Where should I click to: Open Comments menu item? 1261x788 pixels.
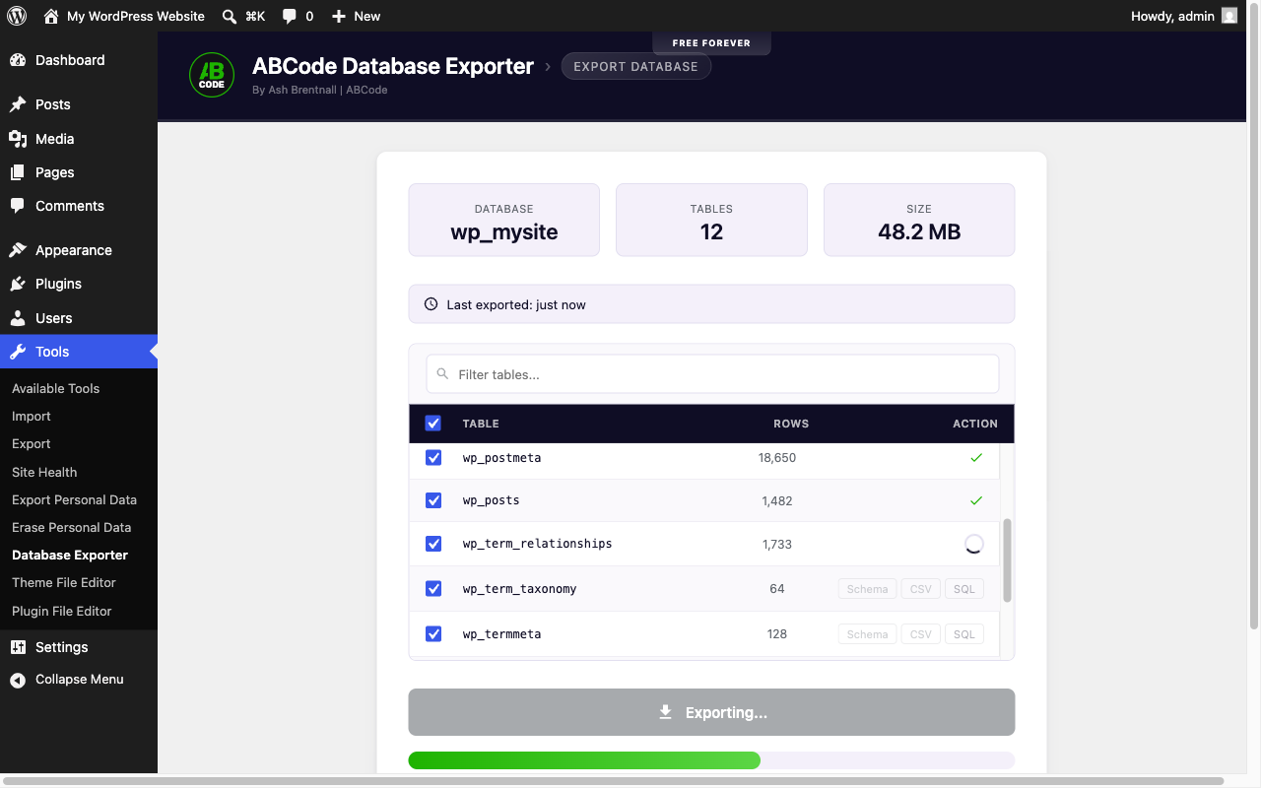click(x=79, y=206)
